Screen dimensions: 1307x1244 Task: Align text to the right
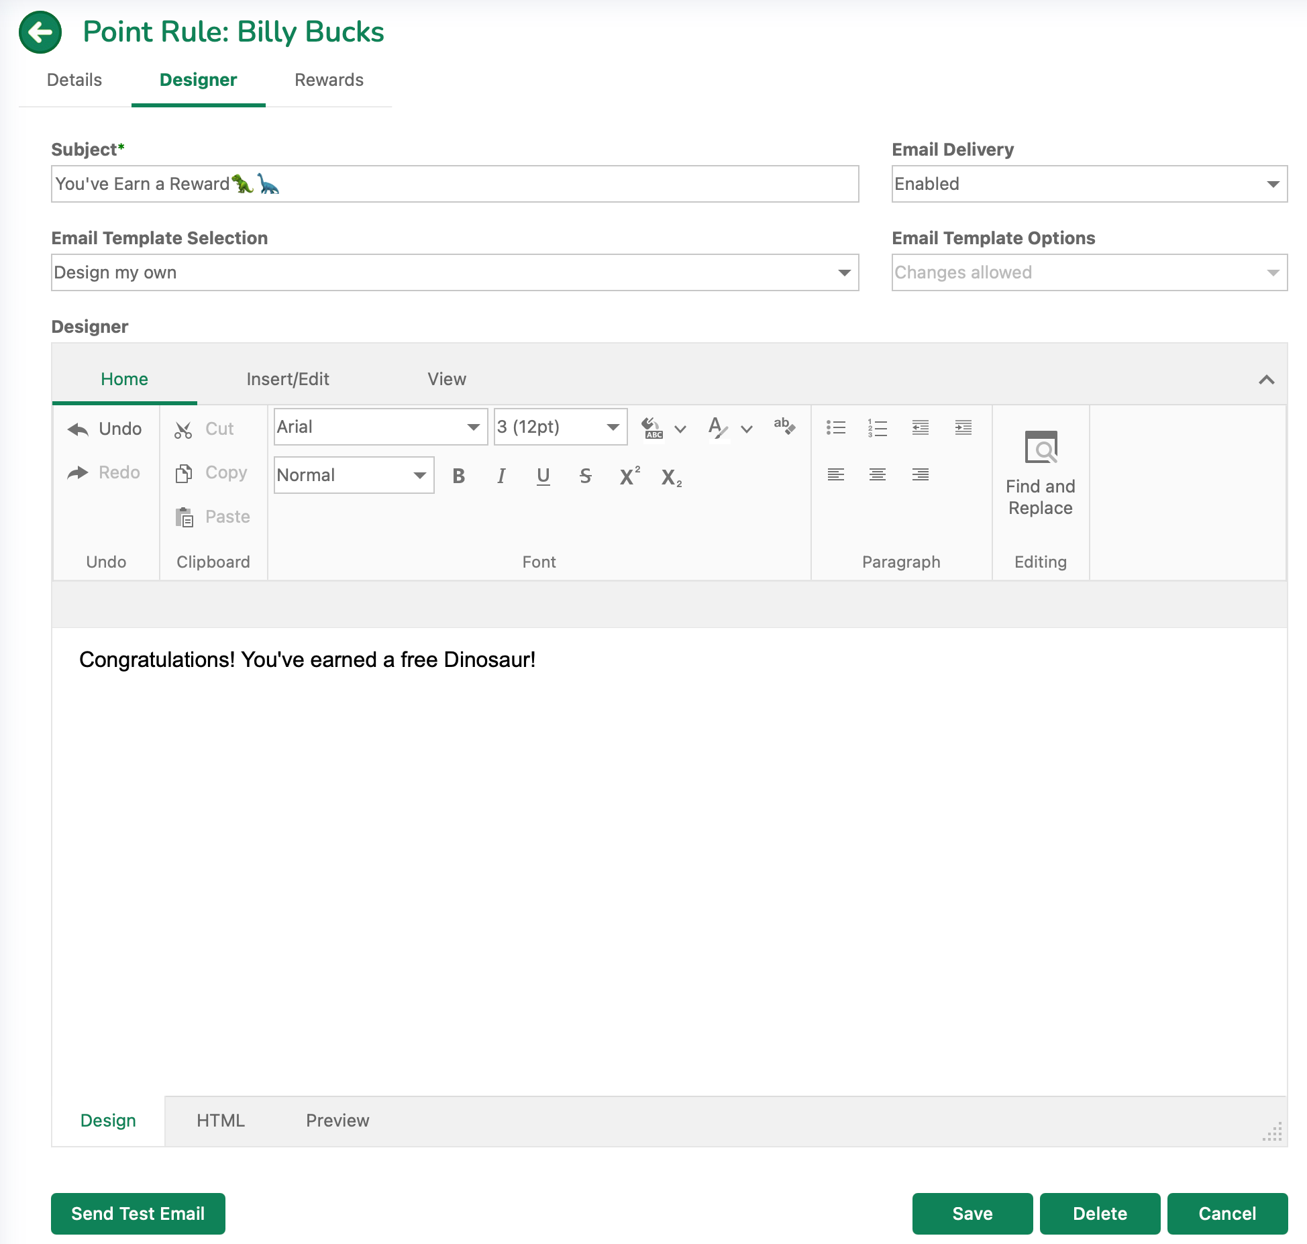pos(921,474)
